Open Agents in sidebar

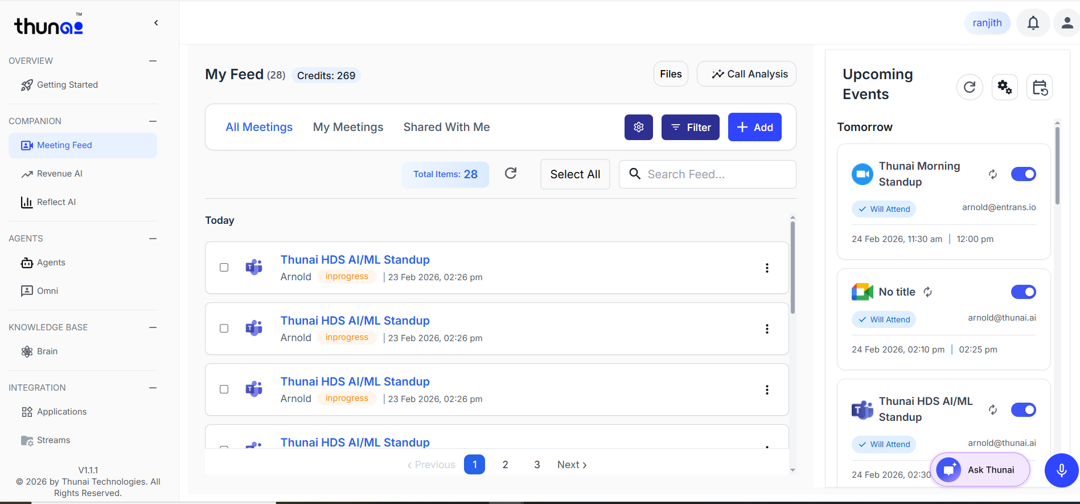point(83,263)
